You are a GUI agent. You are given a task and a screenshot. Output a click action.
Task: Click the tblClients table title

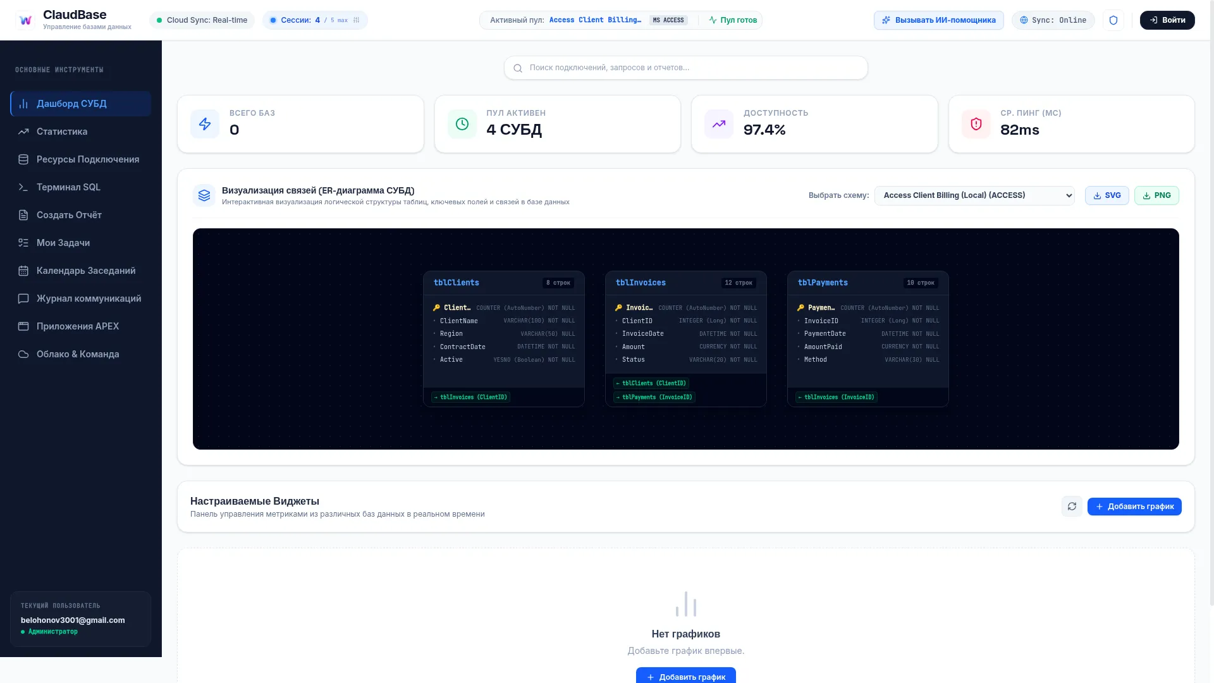tap(457, 283)
